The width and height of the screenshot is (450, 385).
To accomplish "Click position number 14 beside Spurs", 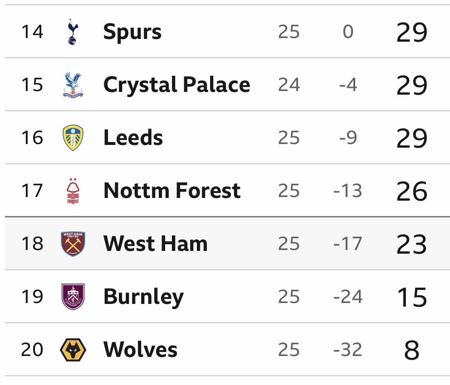I will (32, 32).
